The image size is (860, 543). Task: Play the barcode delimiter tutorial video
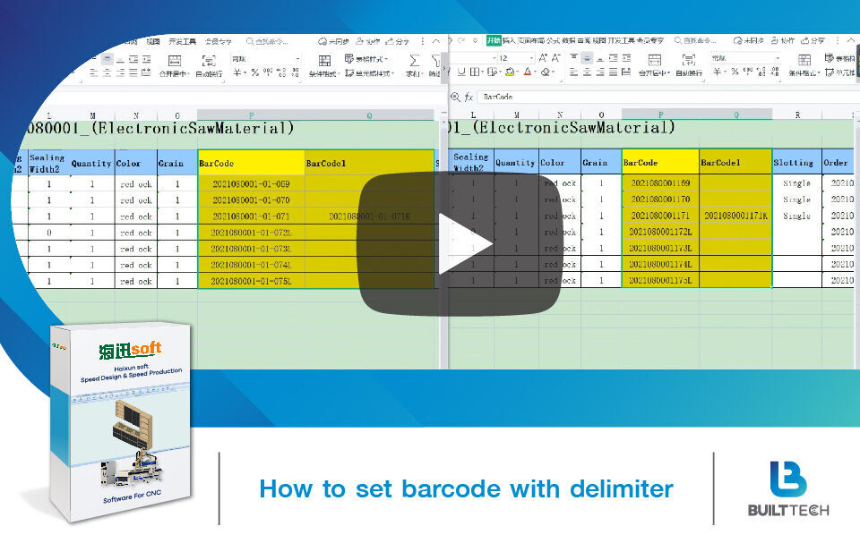click(x=460, y=244)
